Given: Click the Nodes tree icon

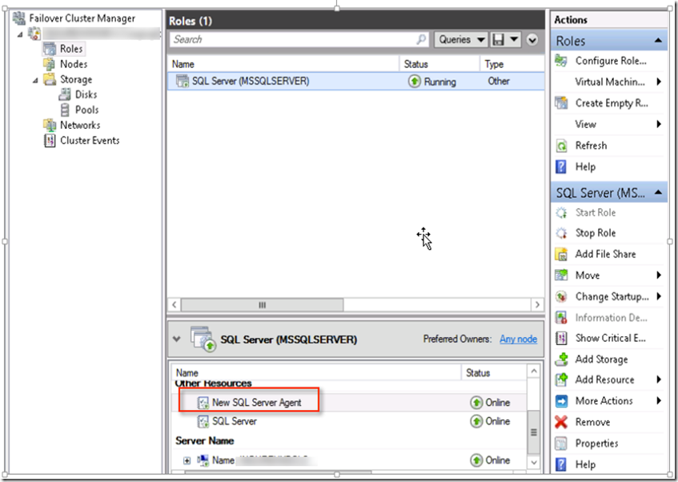Looking at the screenshot, I should (x=50, y=64).
